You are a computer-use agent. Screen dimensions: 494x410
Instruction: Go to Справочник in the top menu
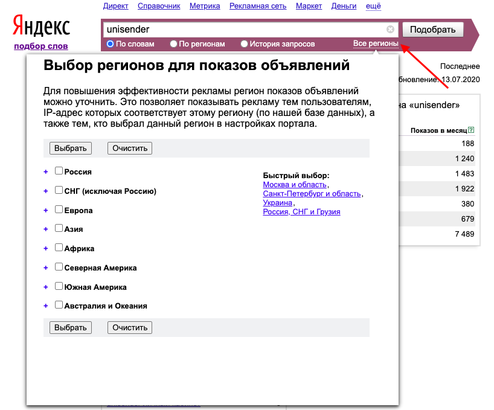coord(159,6)
